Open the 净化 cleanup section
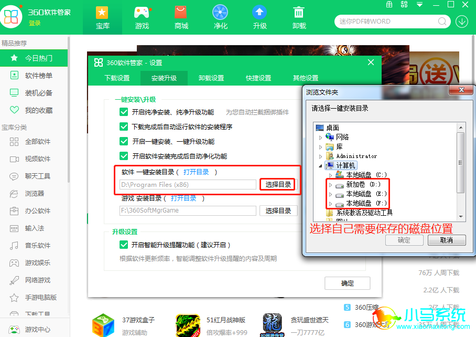476x337 pixels. click(220, 18)
